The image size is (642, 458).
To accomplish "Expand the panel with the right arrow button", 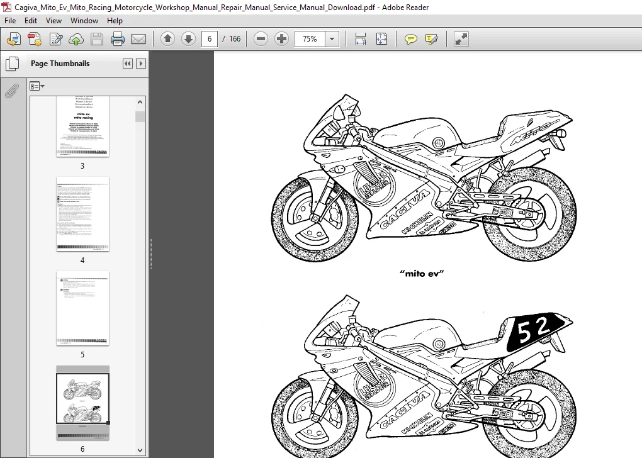I will [x=141, y=64].
